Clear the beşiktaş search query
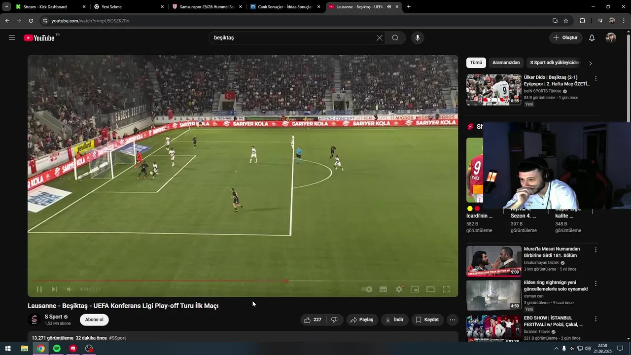The height and width of the screenshot is (355, 631). [x=379, y=38]
